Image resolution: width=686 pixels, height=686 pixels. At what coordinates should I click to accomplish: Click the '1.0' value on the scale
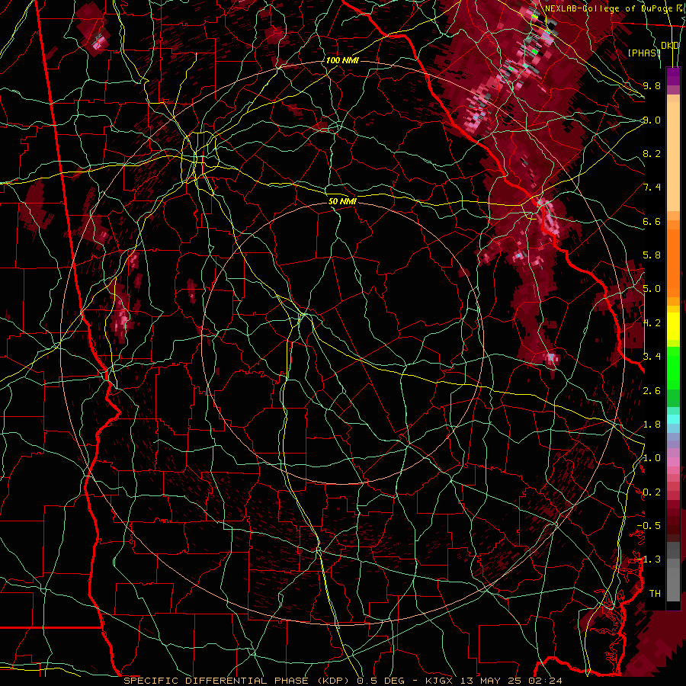click(x=652, y=458)
